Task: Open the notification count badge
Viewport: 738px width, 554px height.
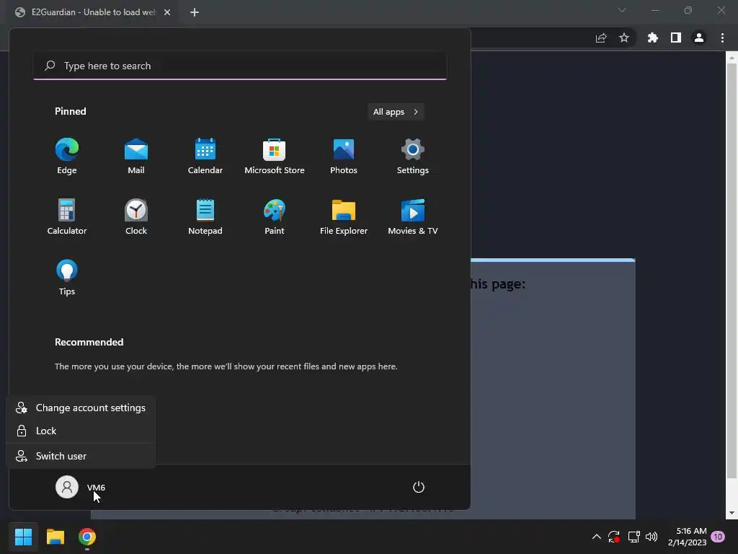Action: tap(718, 537)
